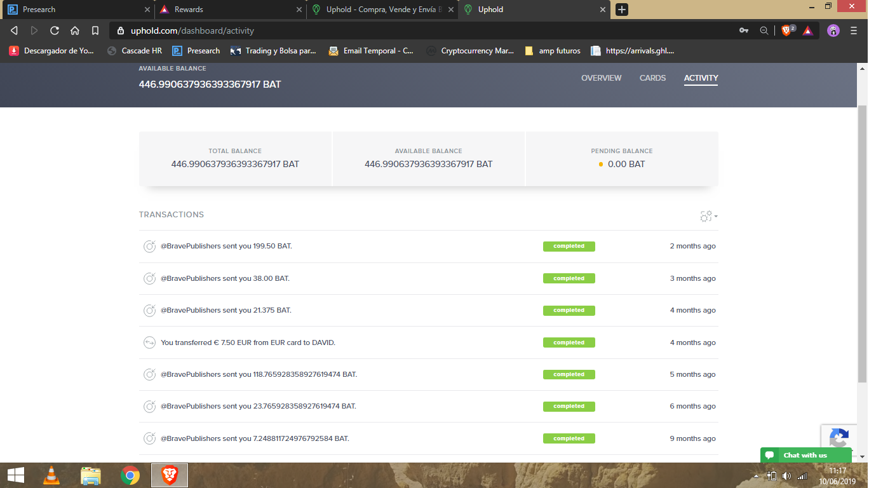Click the reCAPTCHA badge
Screen dimensions: 869x488
point(839,438)
